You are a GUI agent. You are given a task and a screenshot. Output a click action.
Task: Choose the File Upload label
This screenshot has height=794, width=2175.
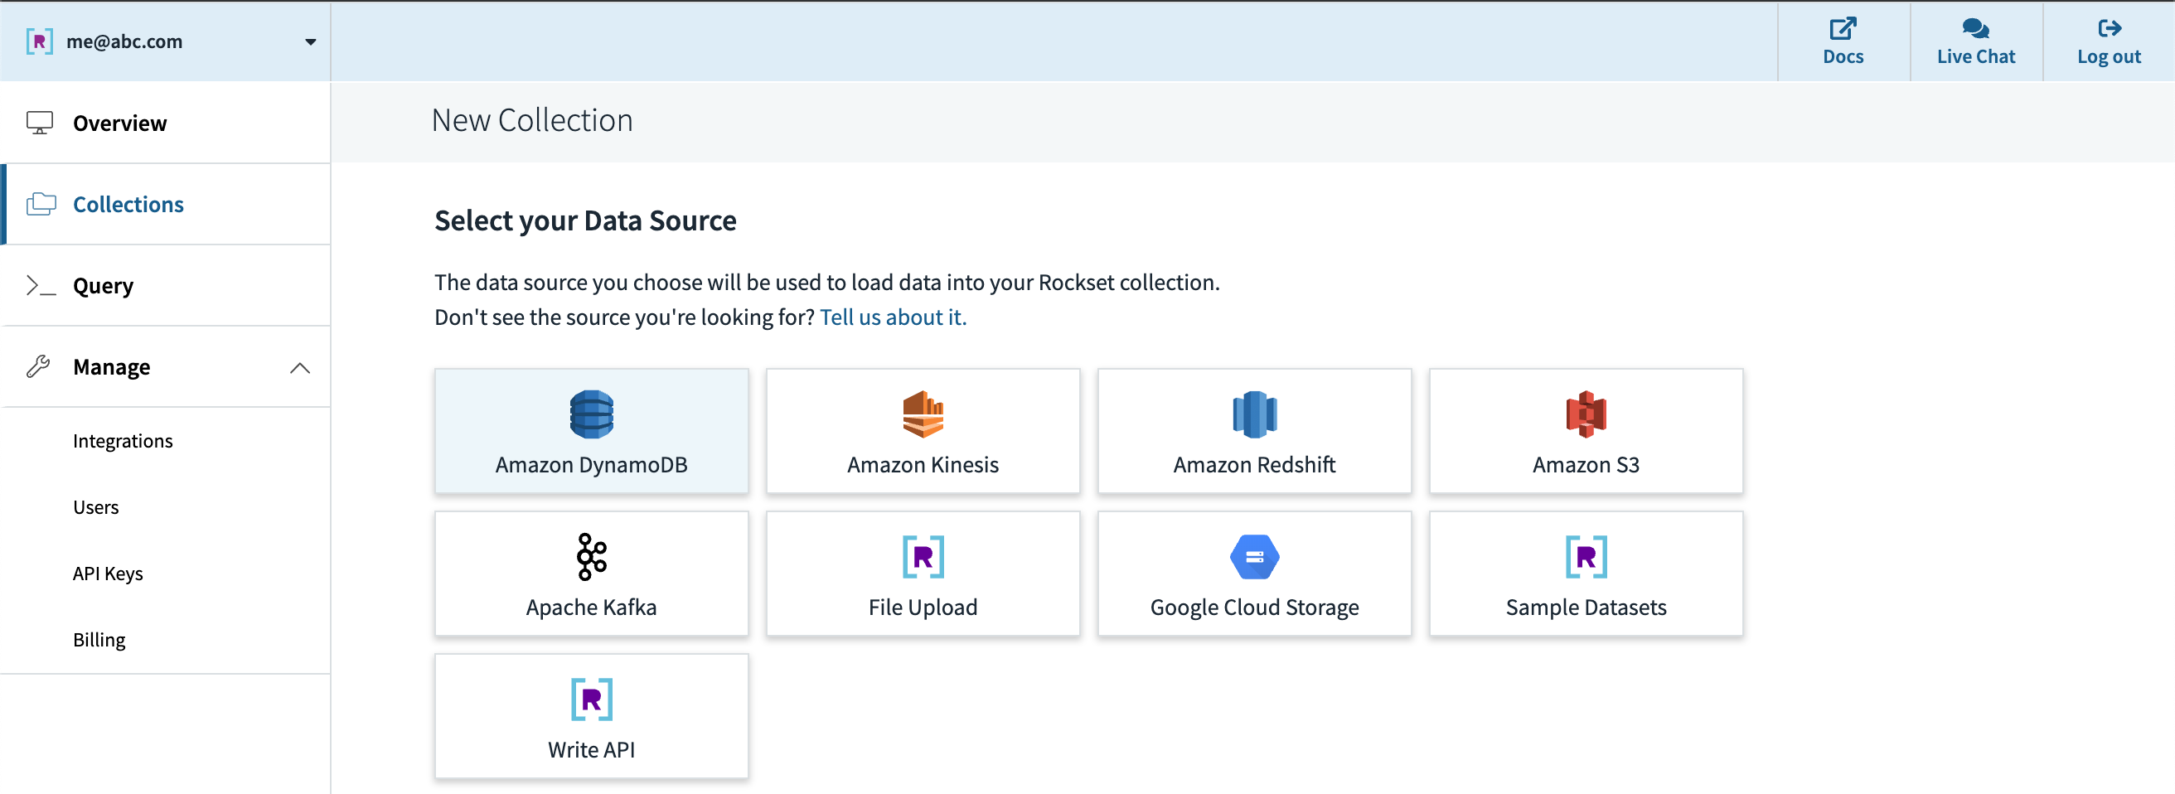click(923, 608)
